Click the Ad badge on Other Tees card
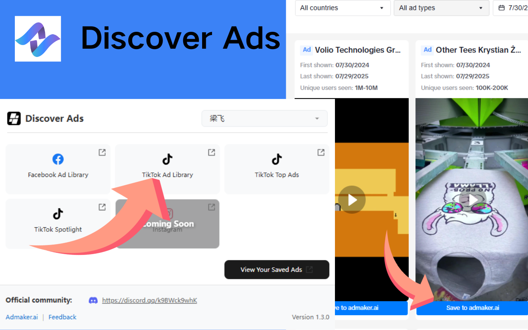 427,50
